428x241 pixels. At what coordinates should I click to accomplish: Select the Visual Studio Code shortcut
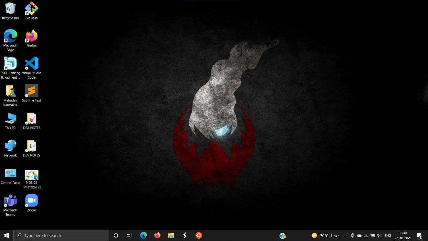tap(31, 68)
